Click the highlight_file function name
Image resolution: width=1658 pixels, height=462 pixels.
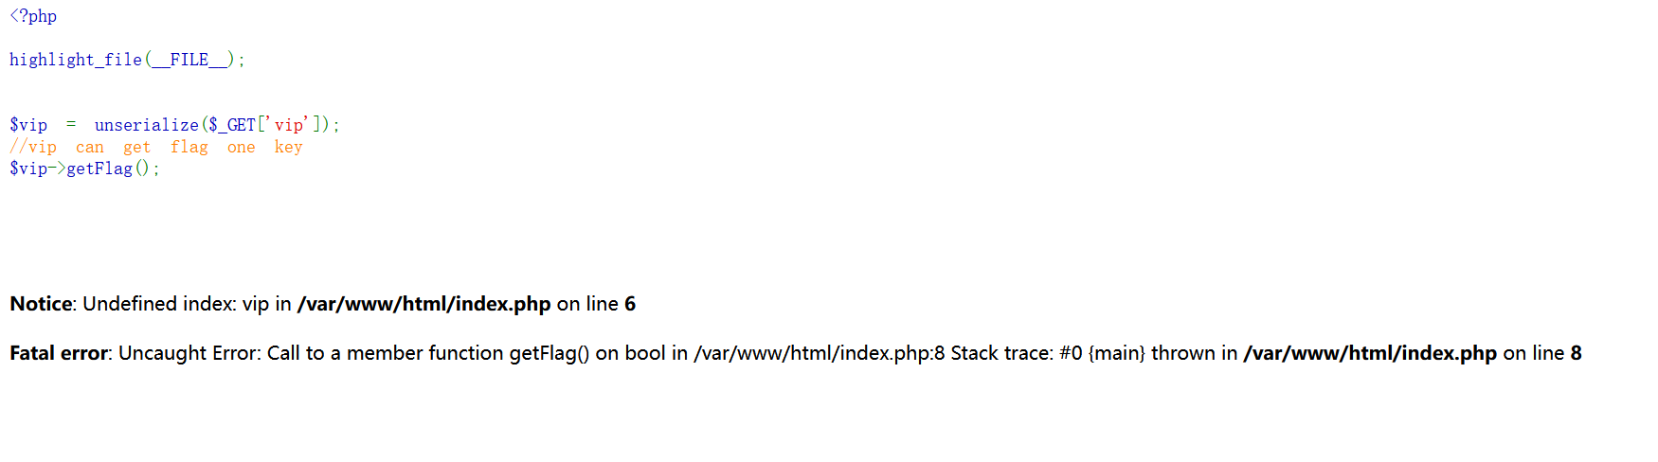click(76, 60)
